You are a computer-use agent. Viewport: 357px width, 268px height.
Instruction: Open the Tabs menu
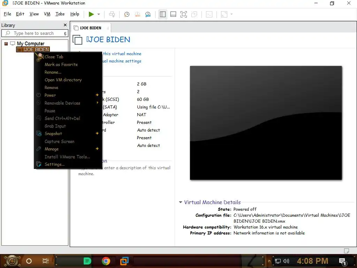[60, 14]
